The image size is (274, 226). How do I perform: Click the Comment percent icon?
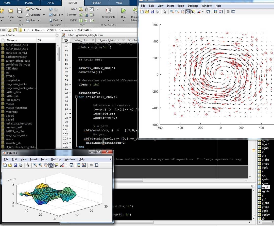81,15
